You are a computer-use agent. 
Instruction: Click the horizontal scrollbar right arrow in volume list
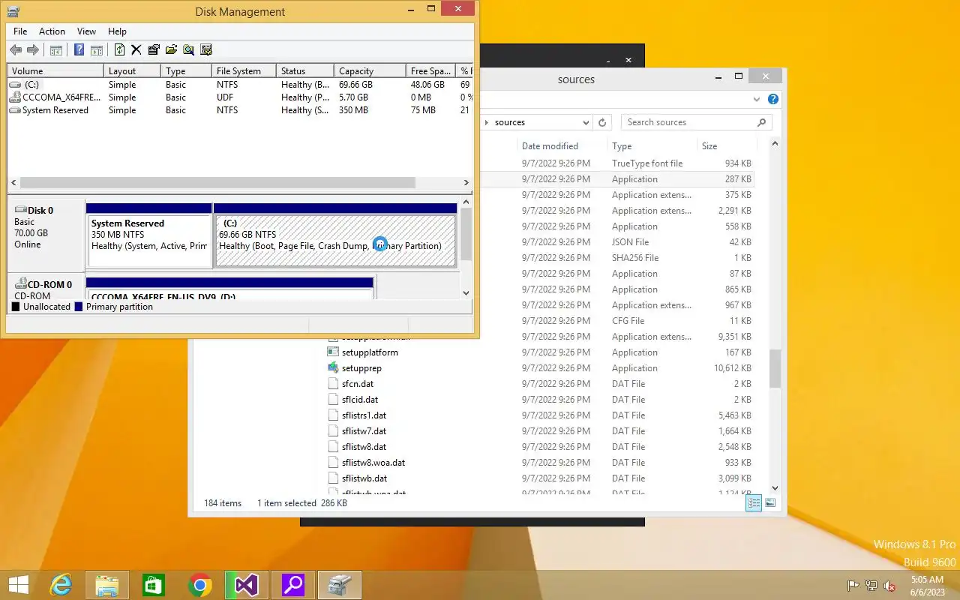click(466, 182)
